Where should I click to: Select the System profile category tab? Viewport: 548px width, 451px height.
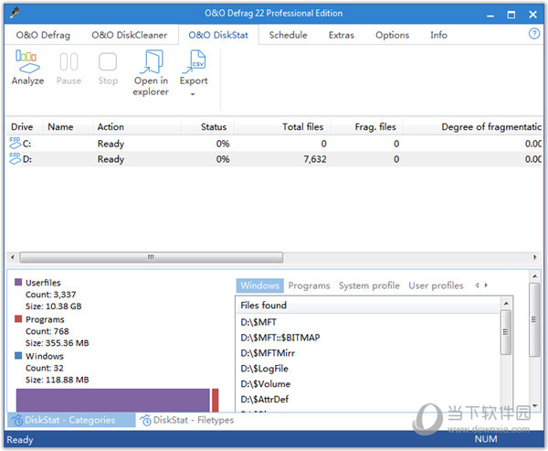point(369,285)
